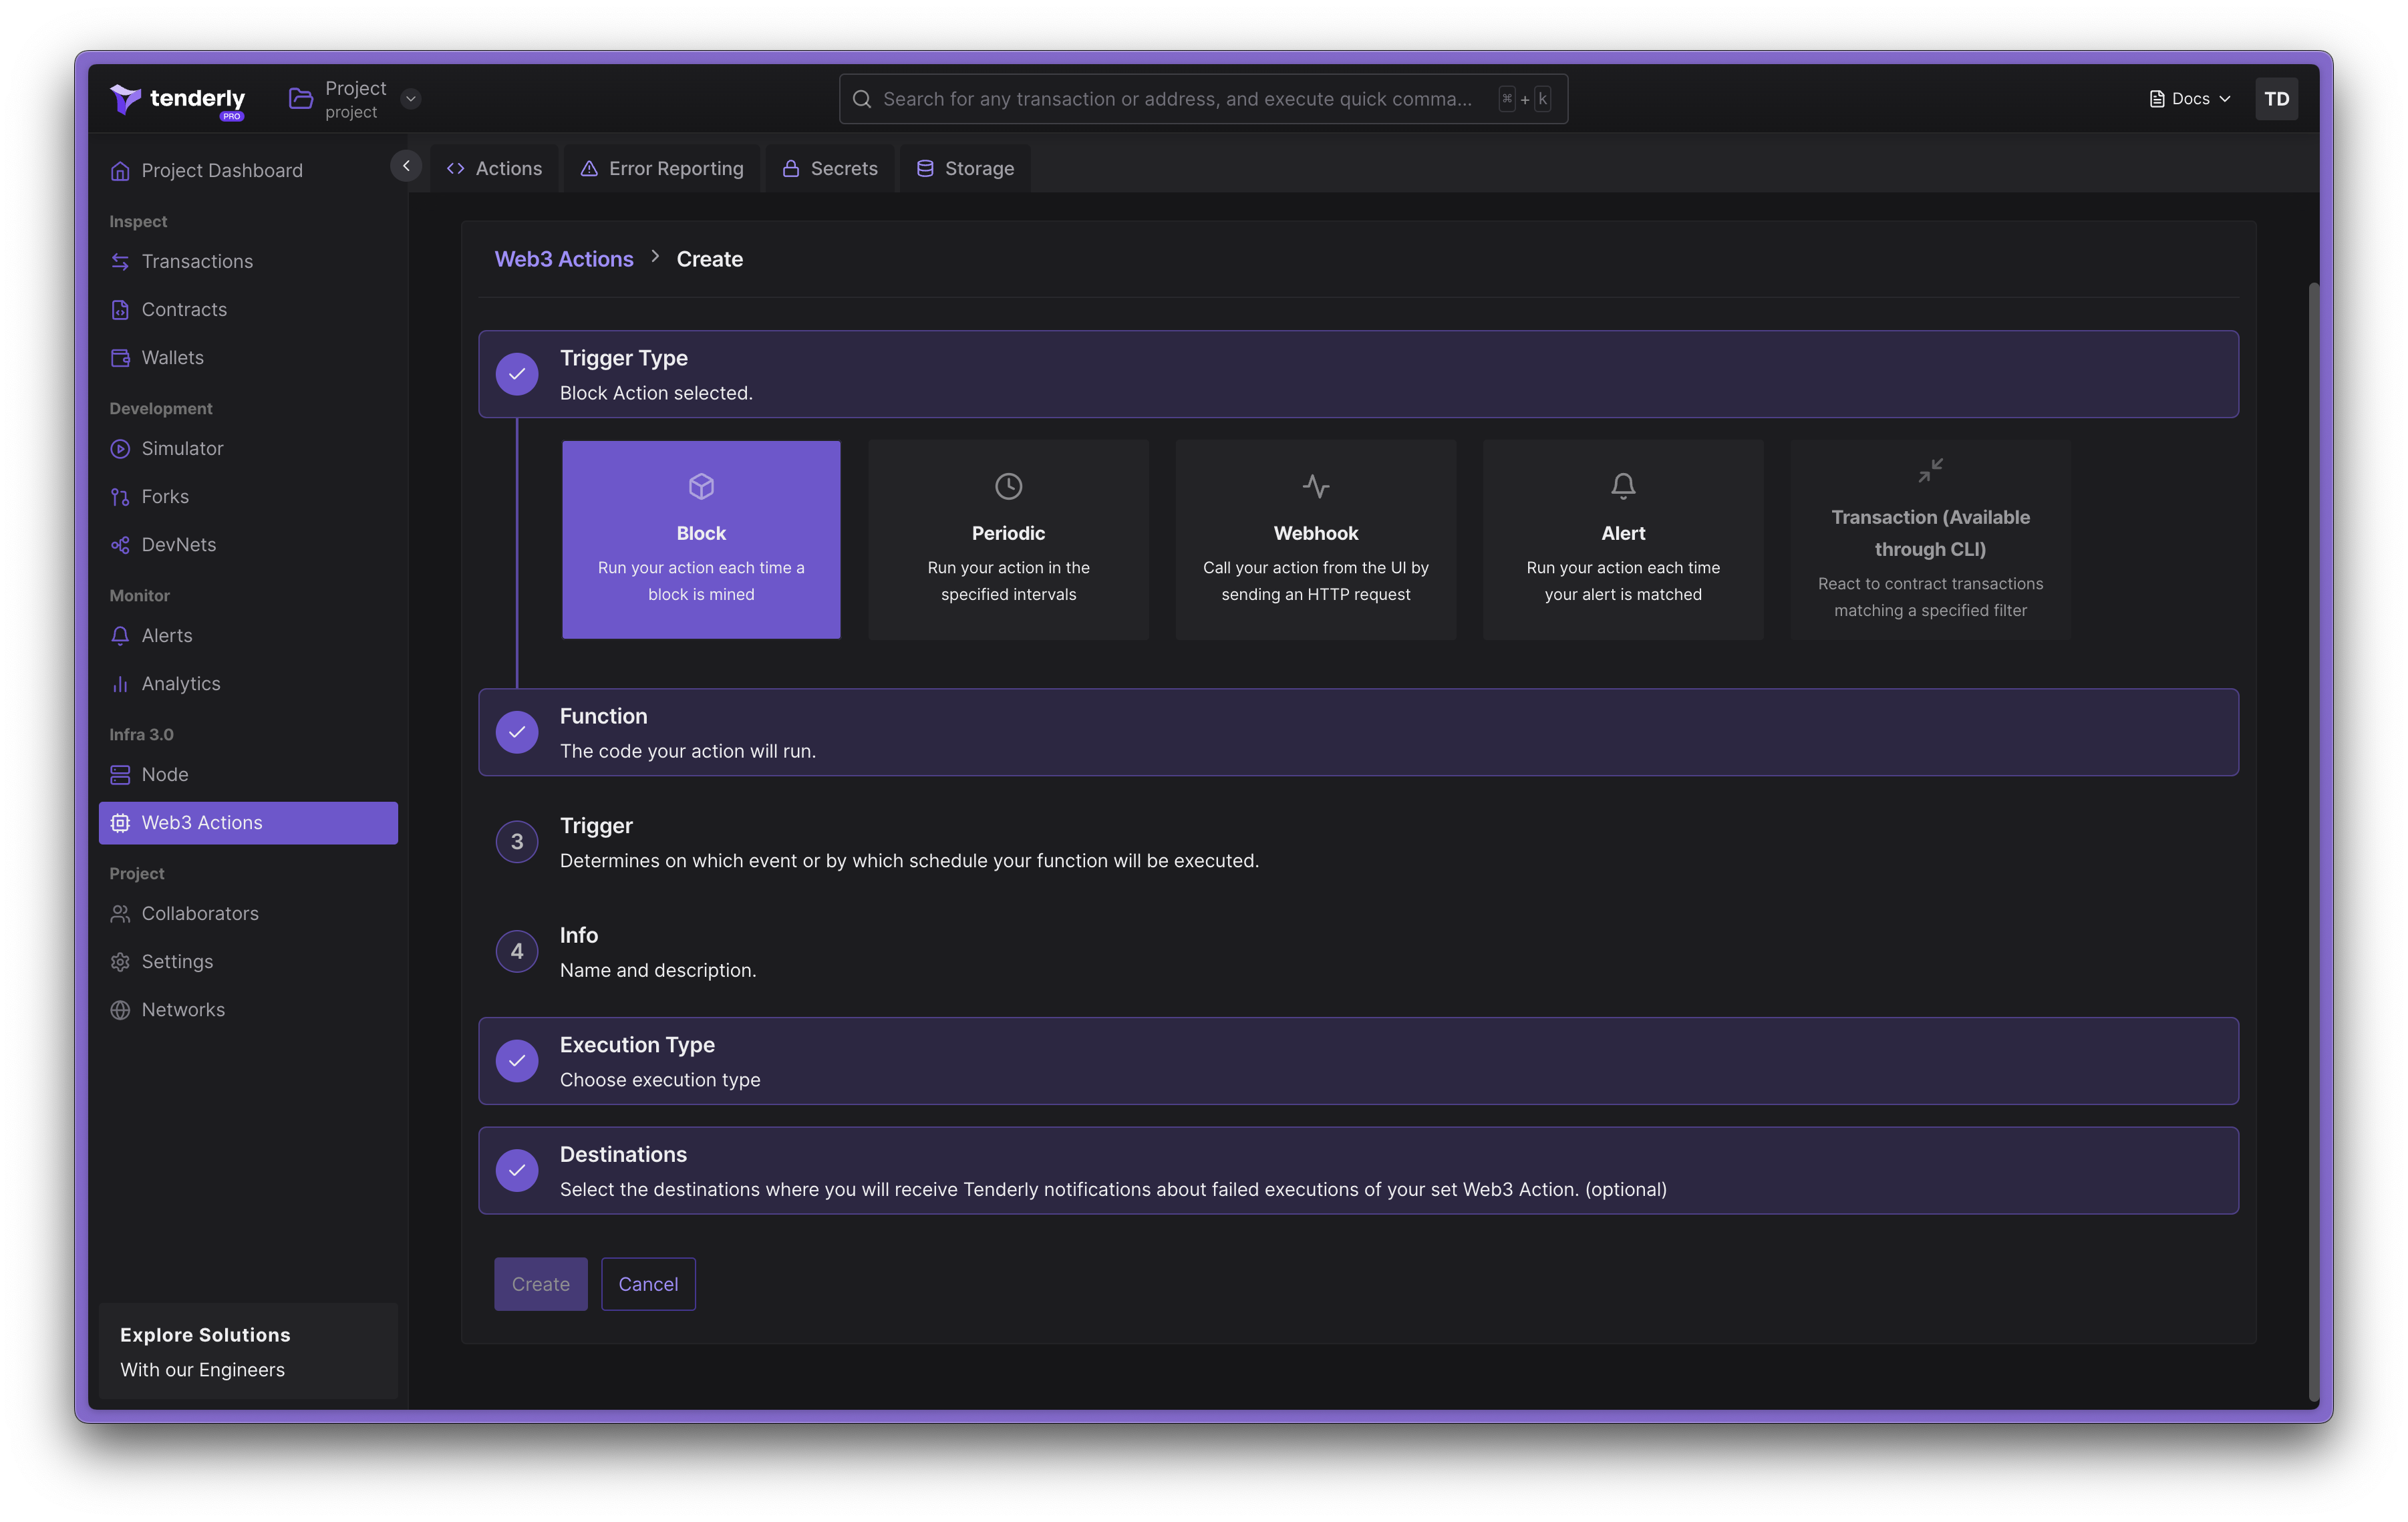Click the search magnifier icon
Image resolution: width=2408 pixels, height=1522 pixels.
click(x=861, y=99)
